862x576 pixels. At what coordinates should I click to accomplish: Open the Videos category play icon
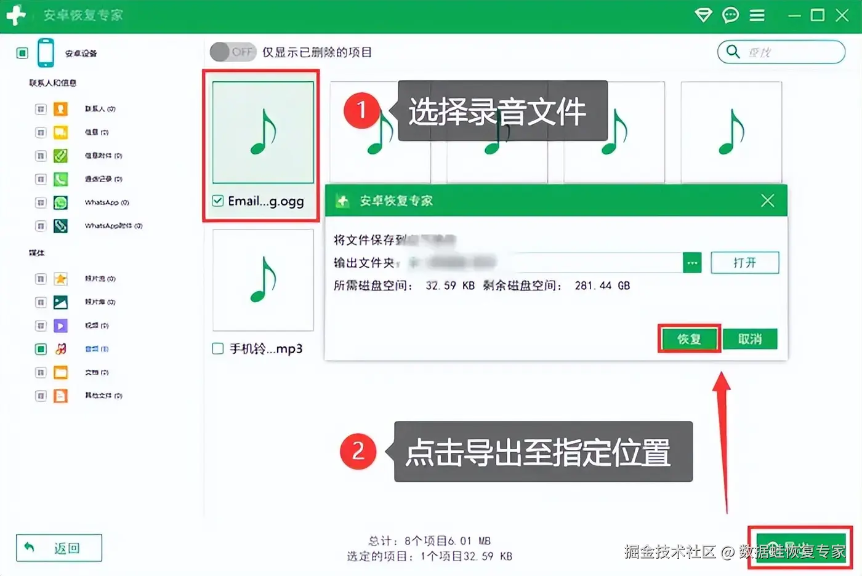60,326
